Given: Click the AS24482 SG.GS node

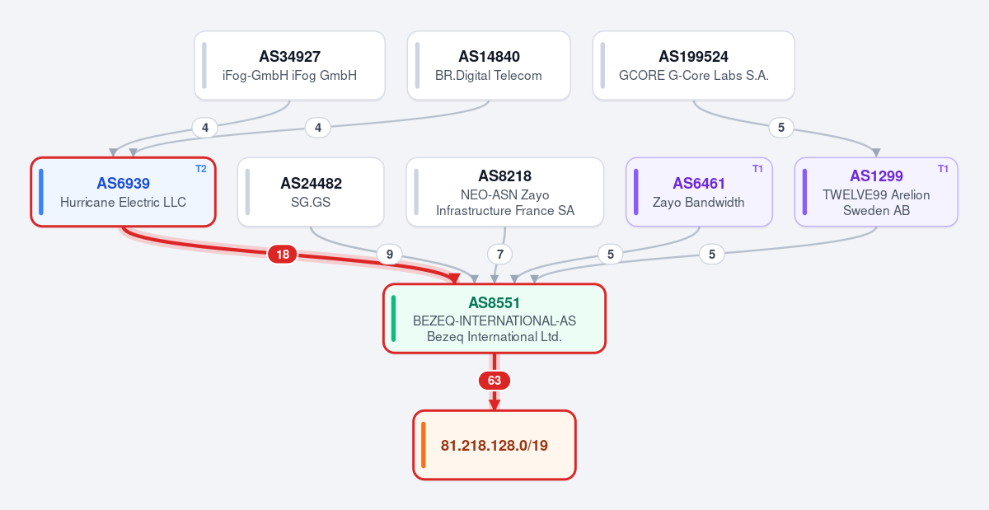Looking at the screenshot, I should pyautogui.click(x=311, y=191).
